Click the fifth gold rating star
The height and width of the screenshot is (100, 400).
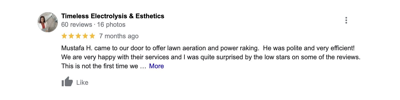click(x=92, y=36)
